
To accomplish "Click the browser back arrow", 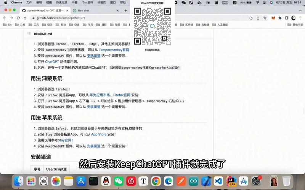I will [4, 18].
